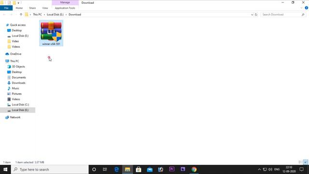Open Cortana from the taskbar
Viewport: 309px width, 174px height.
(94, 170)
